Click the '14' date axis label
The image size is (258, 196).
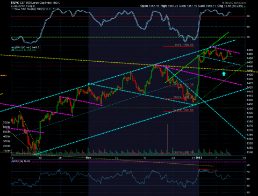point(244,158)
